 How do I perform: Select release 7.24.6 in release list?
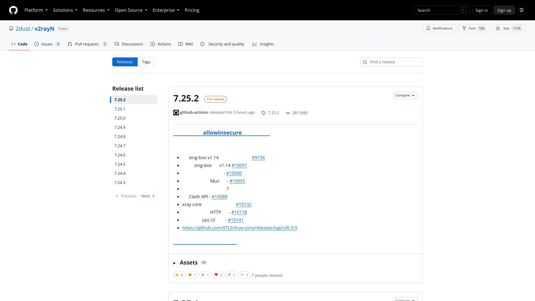click(135, 155)
